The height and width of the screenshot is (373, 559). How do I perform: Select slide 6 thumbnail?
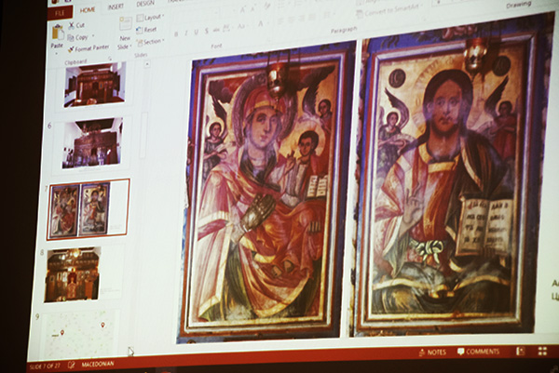pos(92,142)
